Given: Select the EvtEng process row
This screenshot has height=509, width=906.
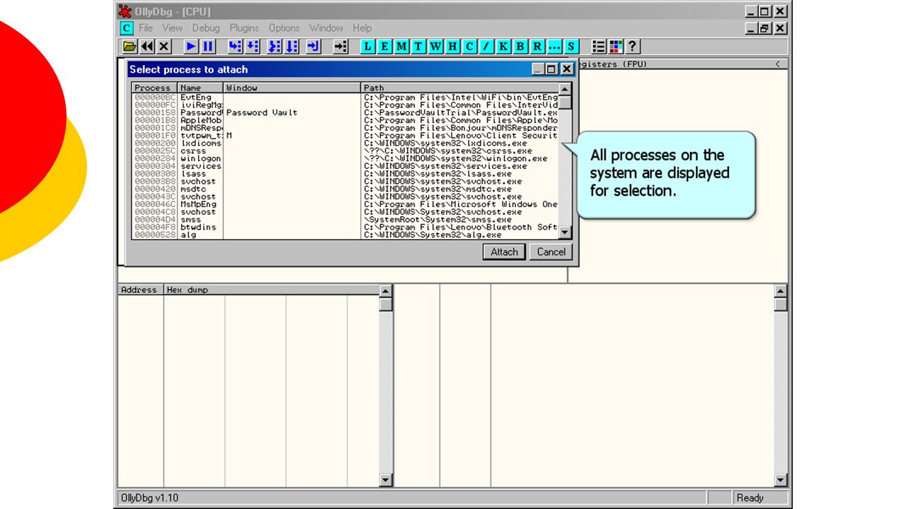Looking at the screenshot, I should (x=345, y=98).
